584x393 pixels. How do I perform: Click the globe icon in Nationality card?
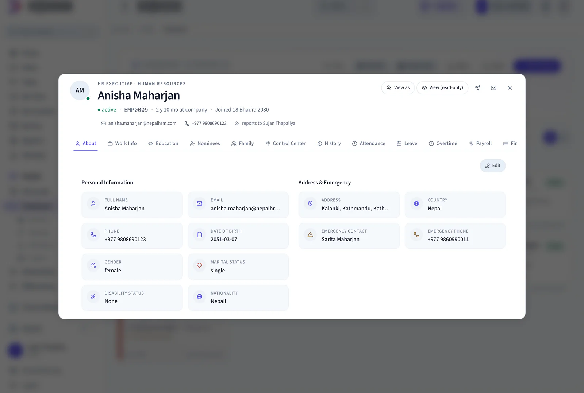tap(199, 297)
